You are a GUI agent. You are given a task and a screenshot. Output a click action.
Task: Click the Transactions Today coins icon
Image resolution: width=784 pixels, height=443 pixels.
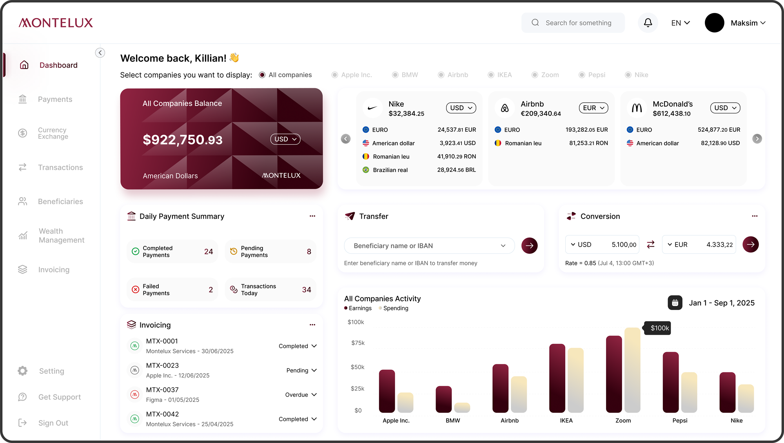point(234,289)
